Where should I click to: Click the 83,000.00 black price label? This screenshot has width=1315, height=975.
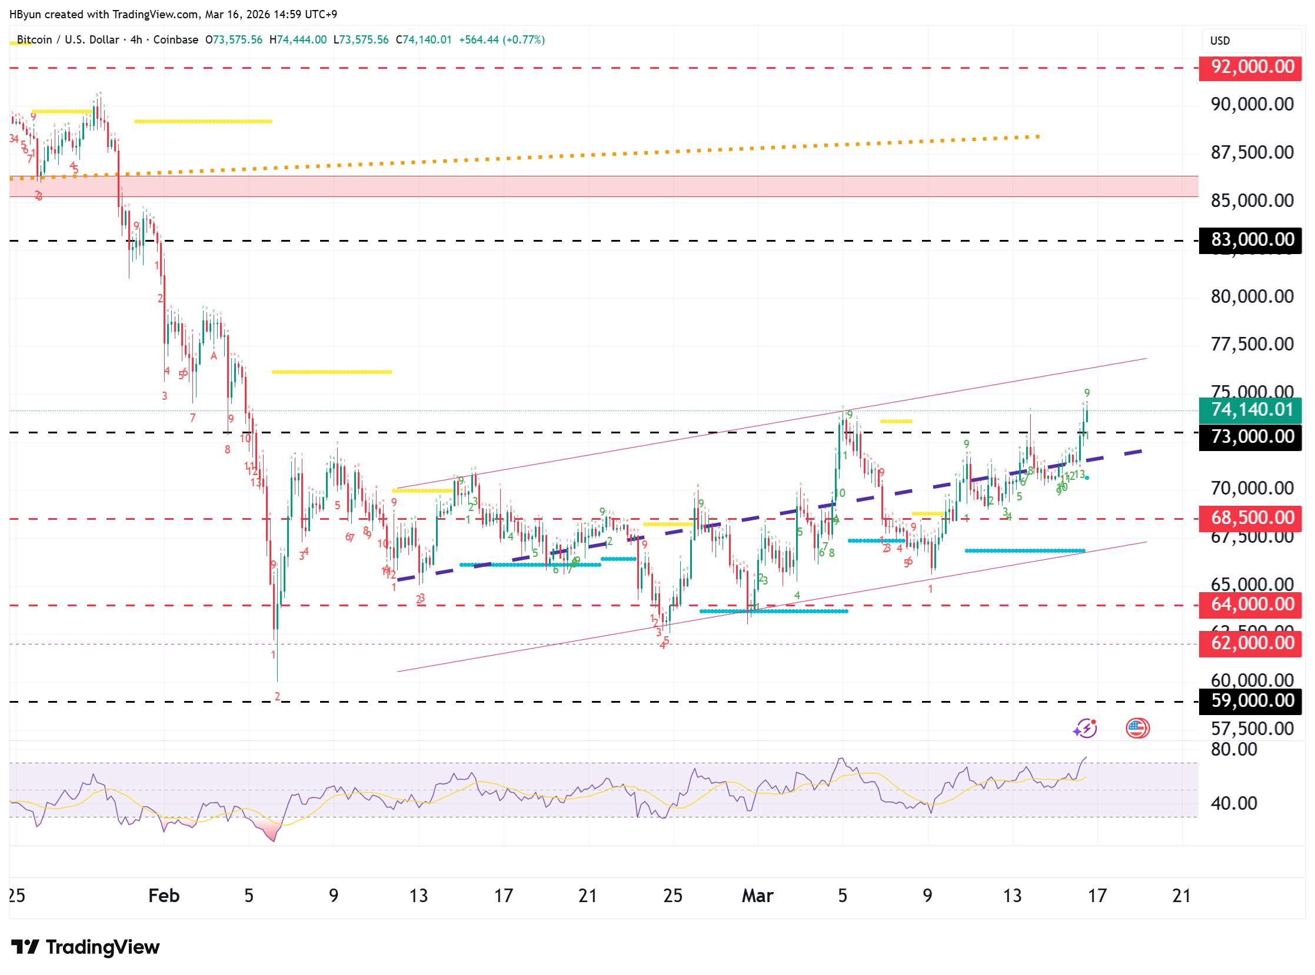coord(1251,240)
